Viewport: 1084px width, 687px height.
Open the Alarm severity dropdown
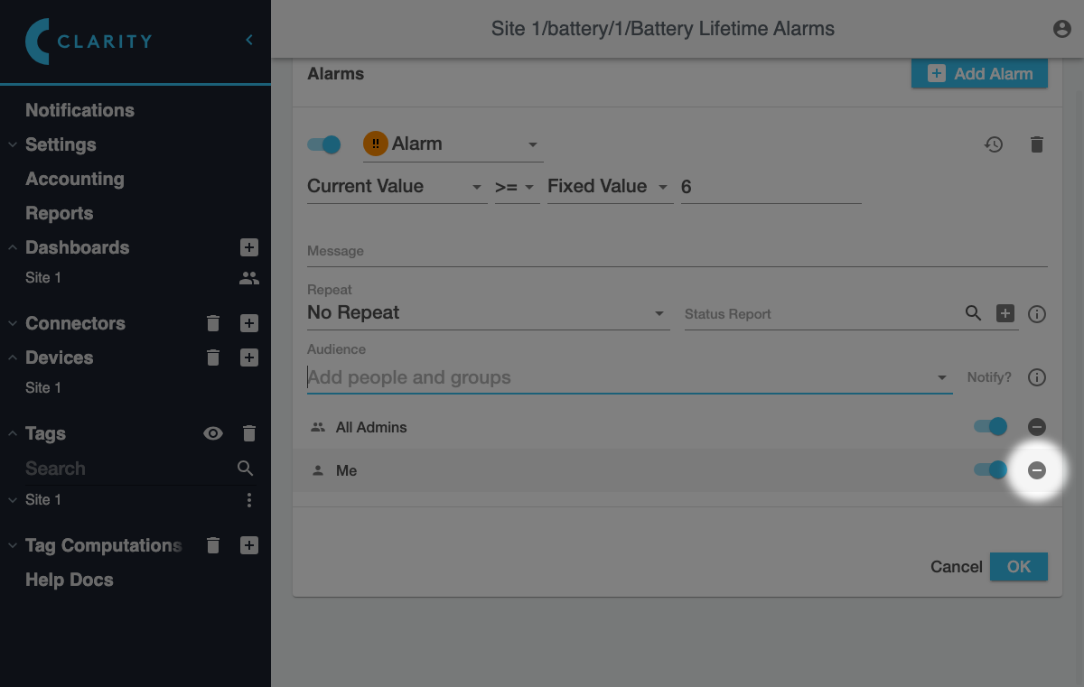[x=452, y=144]
